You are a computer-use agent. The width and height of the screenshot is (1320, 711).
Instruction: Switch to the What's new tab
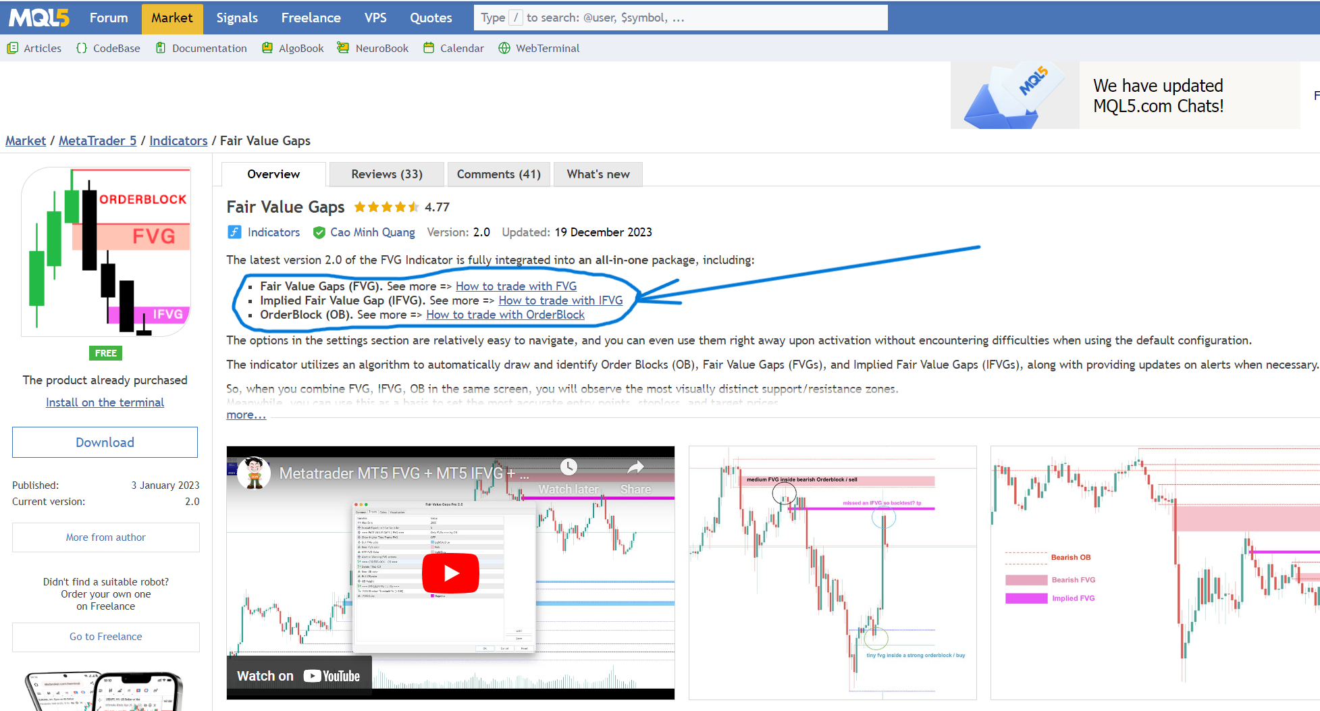click(598, 174)
